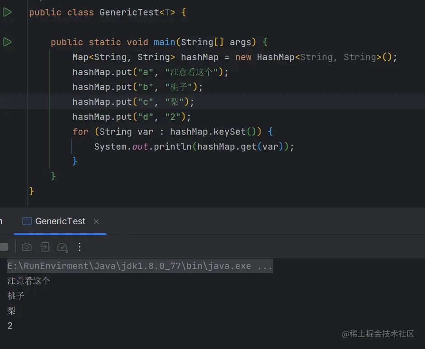Run the GenericTest class gutter arrow
The width and height of the screenshot is (425, 349).
tap(7, 12)
